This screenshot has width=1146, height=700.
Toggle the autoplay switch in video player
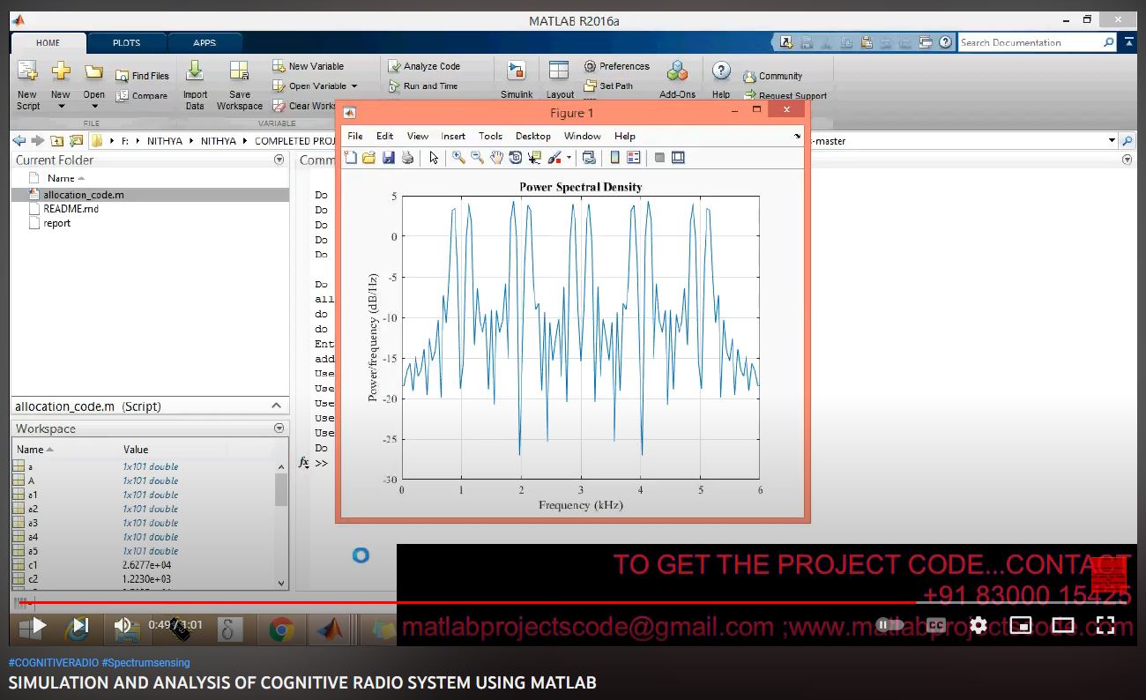pos(889,625)
